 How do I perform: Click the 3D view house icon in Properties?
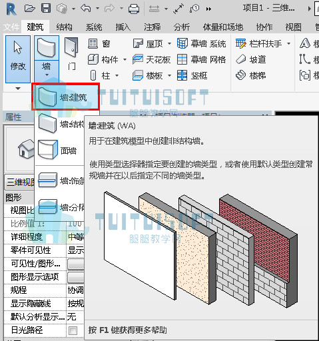[26, 149]
